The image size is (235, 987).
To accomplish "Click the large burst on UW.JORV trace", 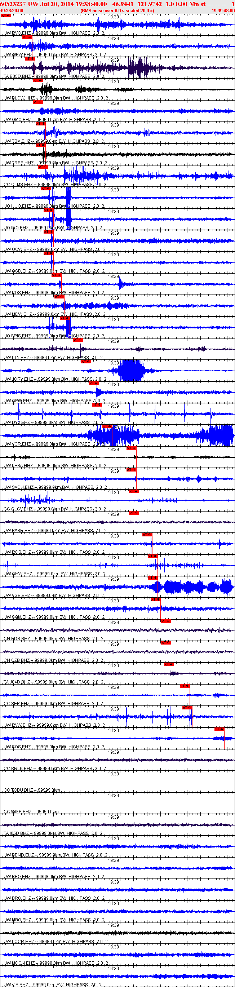I will [131, 371].
